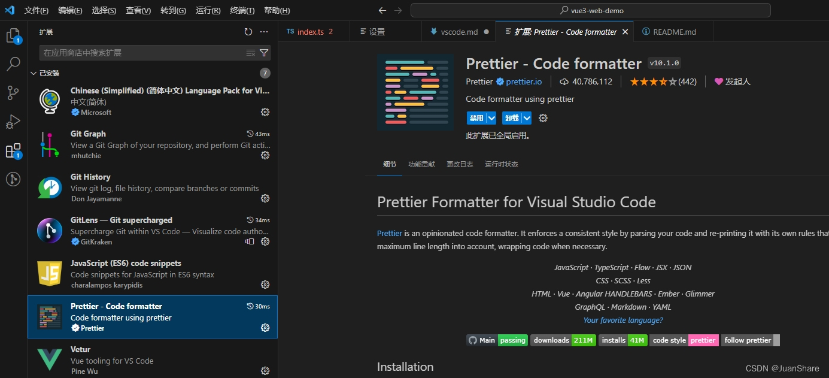Click the Sponsor heart button
The height and width of the screenshot is (378, 829).
coord(732,81)
